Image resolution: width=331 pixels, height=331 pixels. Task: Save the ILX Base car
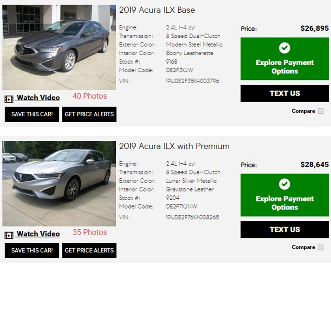coord(32,114)
